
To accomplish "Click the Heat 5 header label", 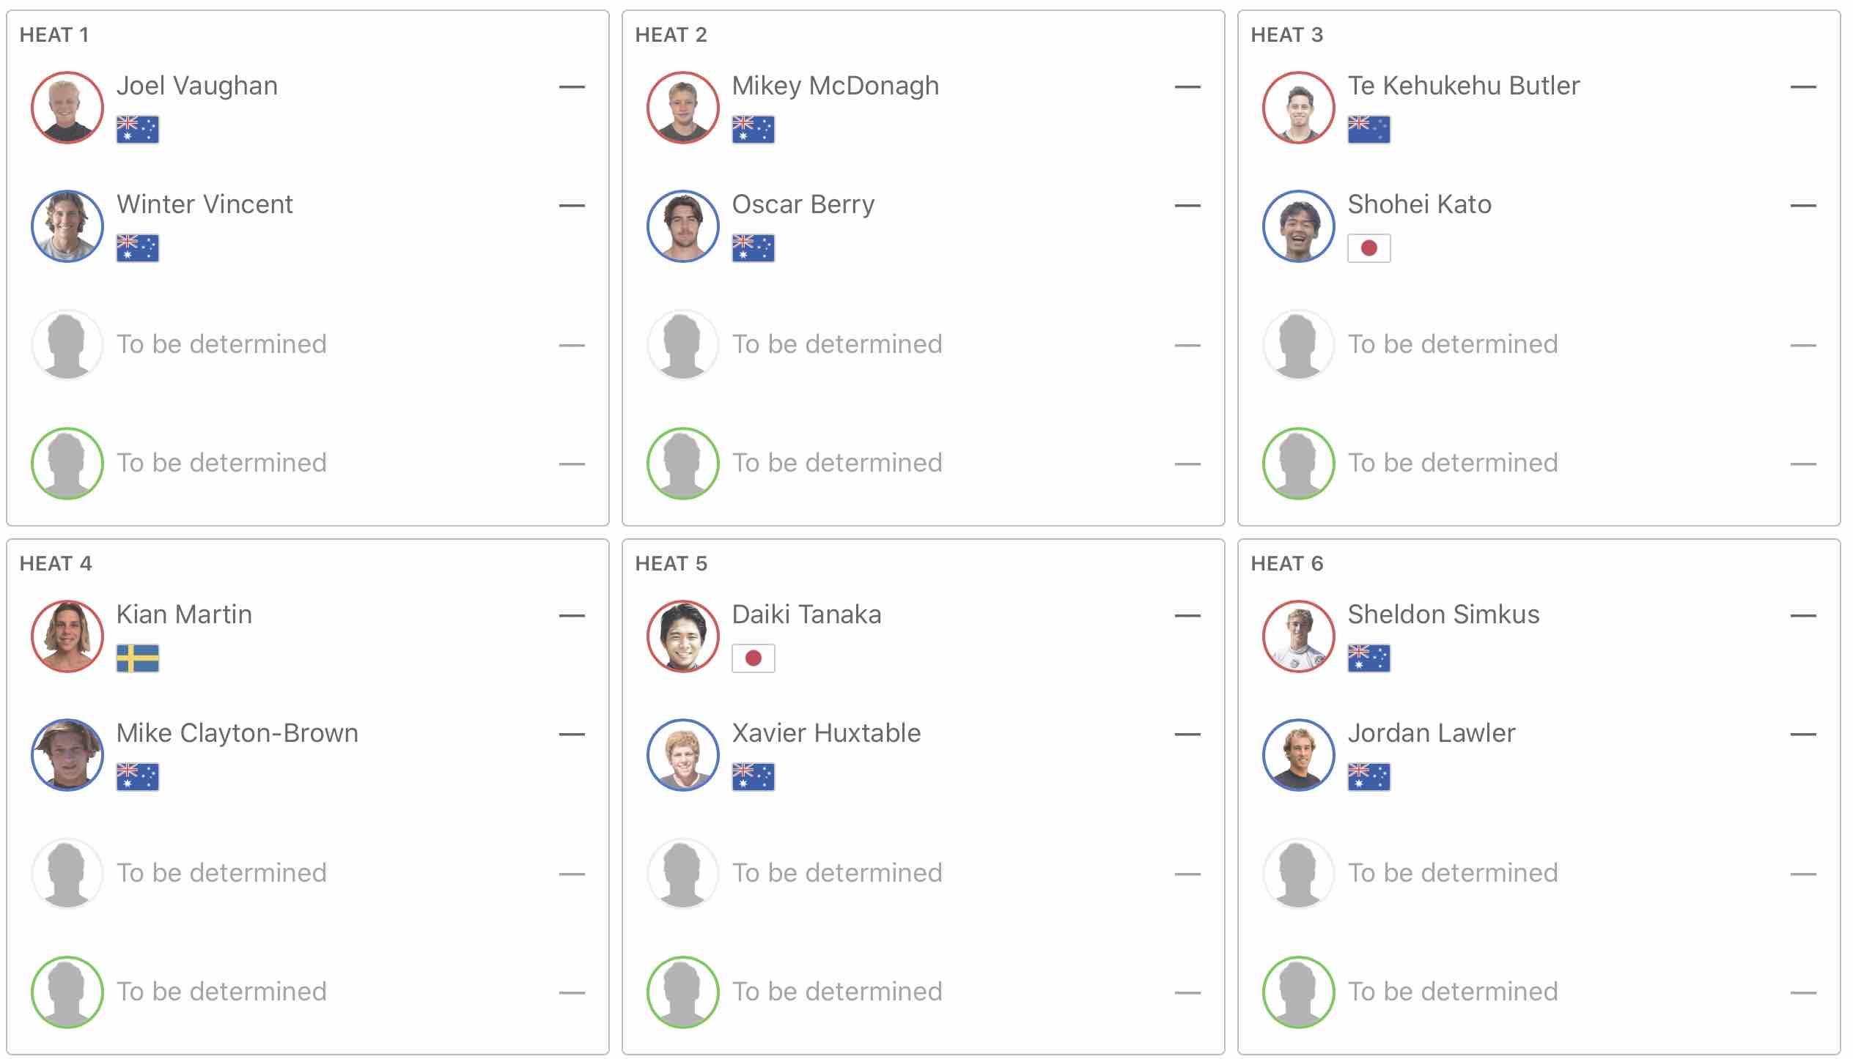I will tap(671, 563).
